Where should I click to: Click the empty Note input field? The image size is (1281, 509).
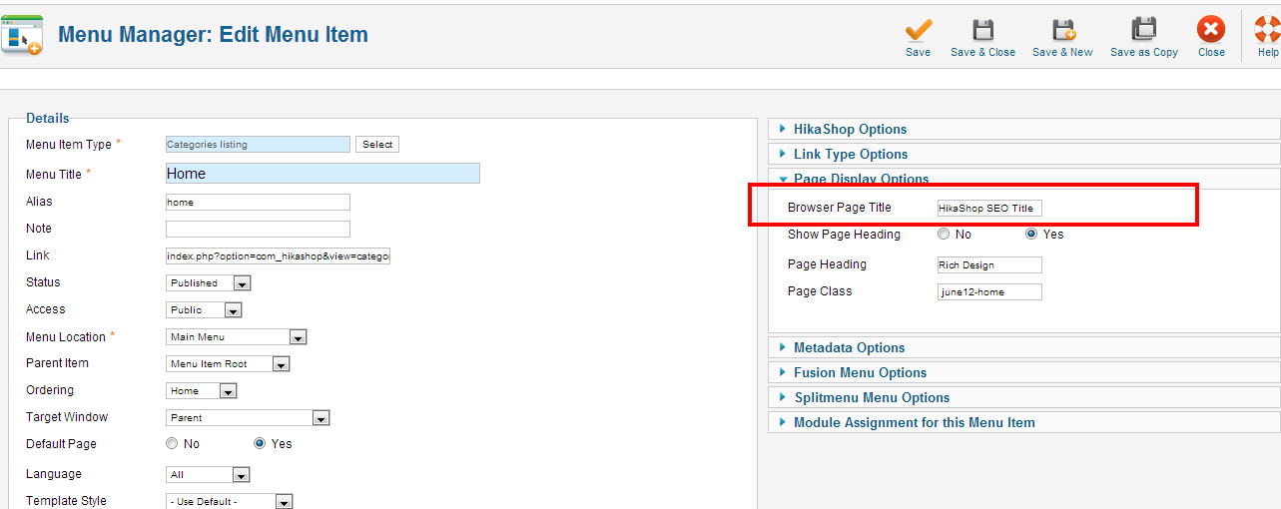click(258, 230)
